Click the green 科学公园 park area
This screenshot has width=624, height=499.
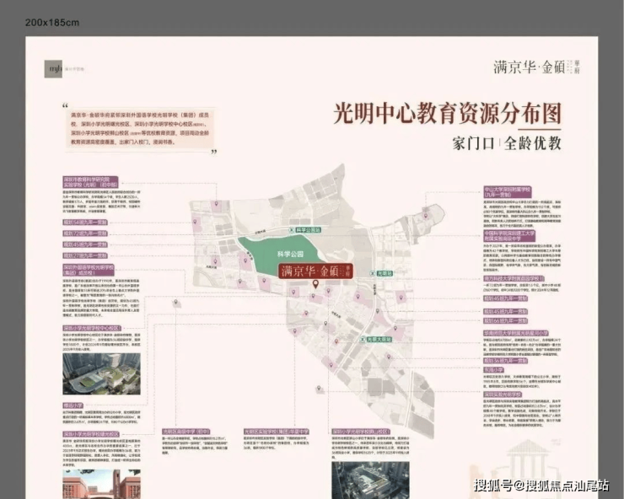[x=283, y=253]
